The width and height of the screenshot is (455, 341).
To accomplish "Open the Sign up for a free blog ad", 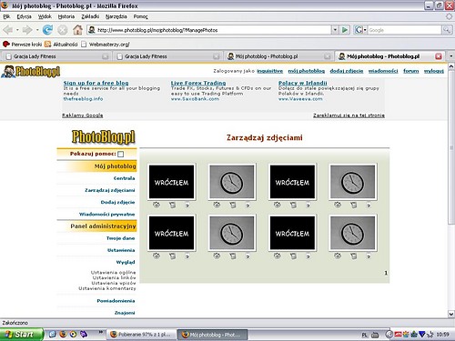I will click(x=96, y=83).
